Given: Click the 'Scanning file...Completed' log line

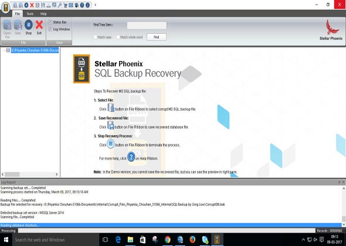Looking at the screenshot, I should pos(17,217).
